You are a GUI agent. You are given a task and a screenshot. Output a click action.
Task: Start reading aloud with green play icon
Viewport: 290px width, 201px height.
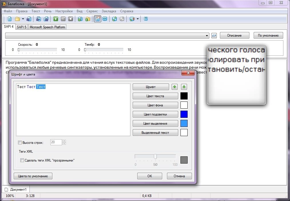tap(56, 19)
